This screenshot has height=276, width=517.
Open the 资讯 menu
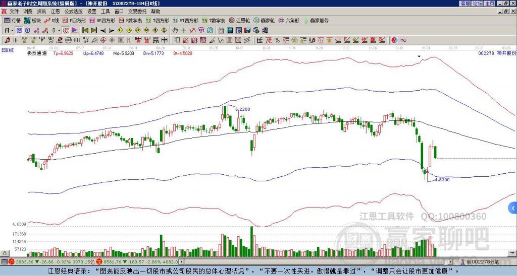(x=41, y=12)
